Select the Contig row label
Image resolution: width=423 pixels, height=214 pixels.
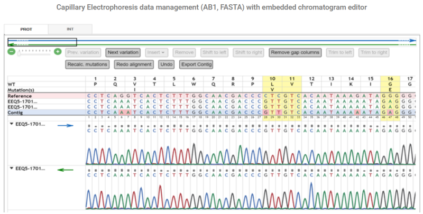[16, 113]
